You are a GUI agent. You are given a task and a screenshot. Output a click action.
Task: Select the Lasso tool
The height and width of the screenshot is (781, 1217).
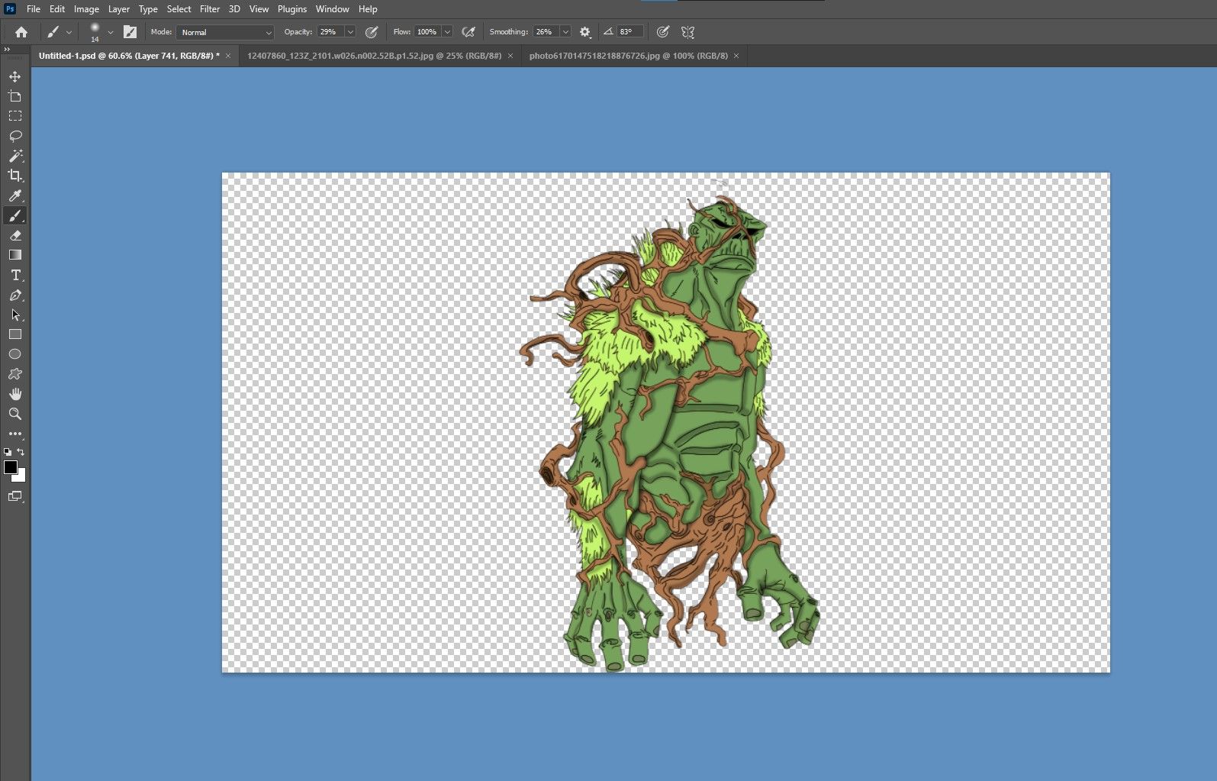(15, 136)
